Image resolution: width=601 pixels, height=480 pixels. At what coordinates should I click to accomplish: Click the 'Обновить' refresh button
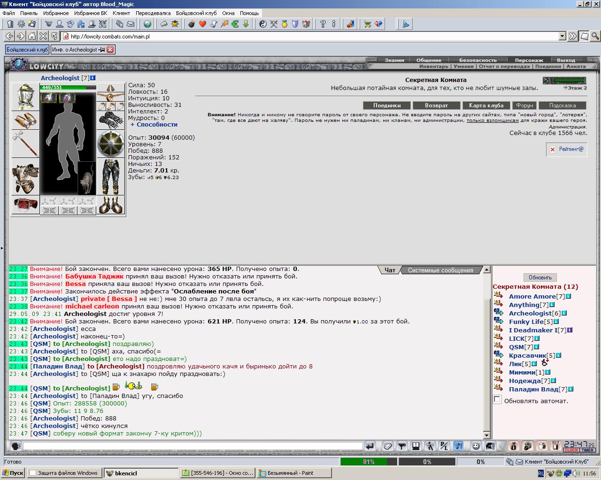click(x=540, y=277)
